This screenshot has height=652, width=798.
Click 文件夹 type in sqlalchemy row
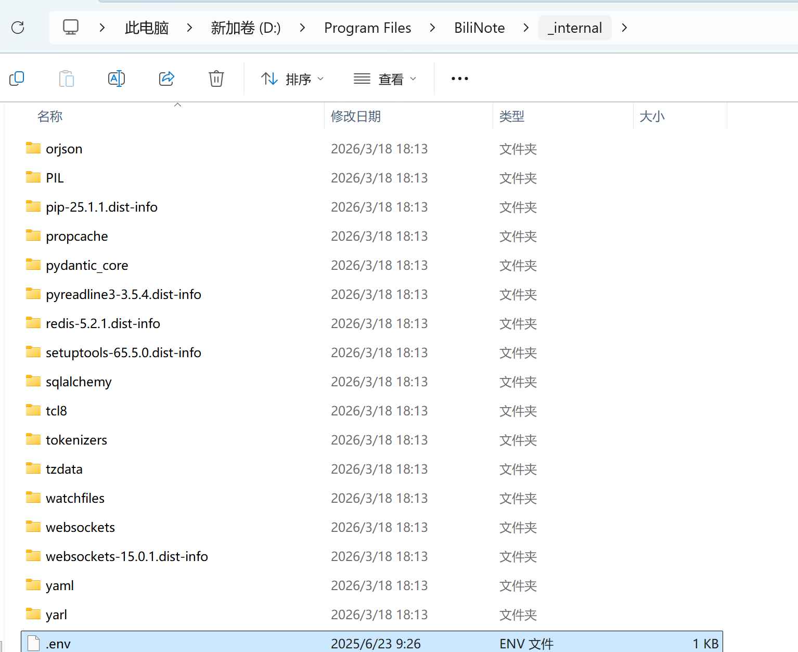[x=518, y=382]
